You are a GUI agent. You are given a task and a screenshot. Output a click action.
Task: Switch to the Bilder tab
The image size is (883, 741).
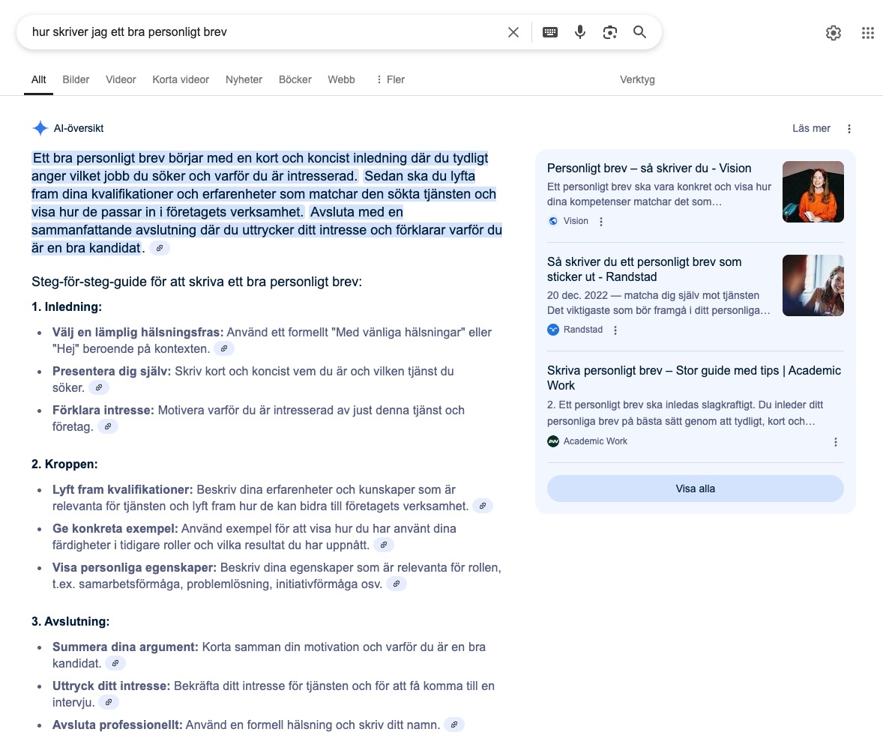click(x=76, y=79)
